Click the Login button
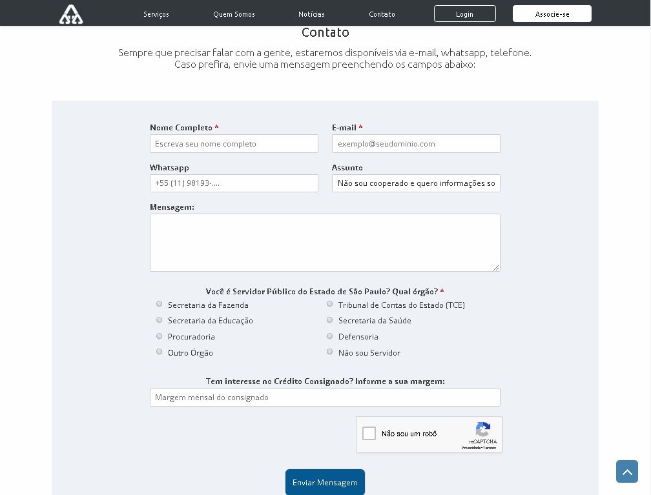Viewport: 651px width, 495px height. 464,14
